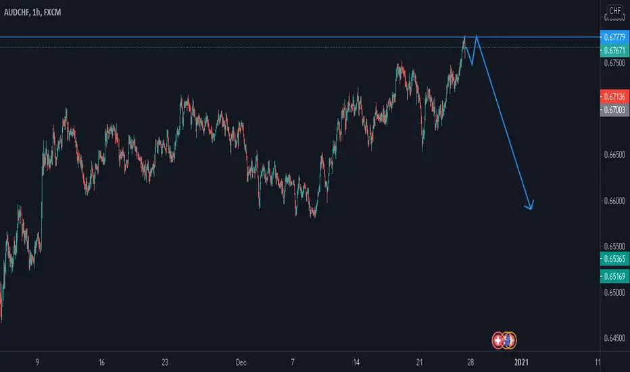Click the 0.66500 price axis tick
This screenshot has width=630, height=372.
pos(614,155)
